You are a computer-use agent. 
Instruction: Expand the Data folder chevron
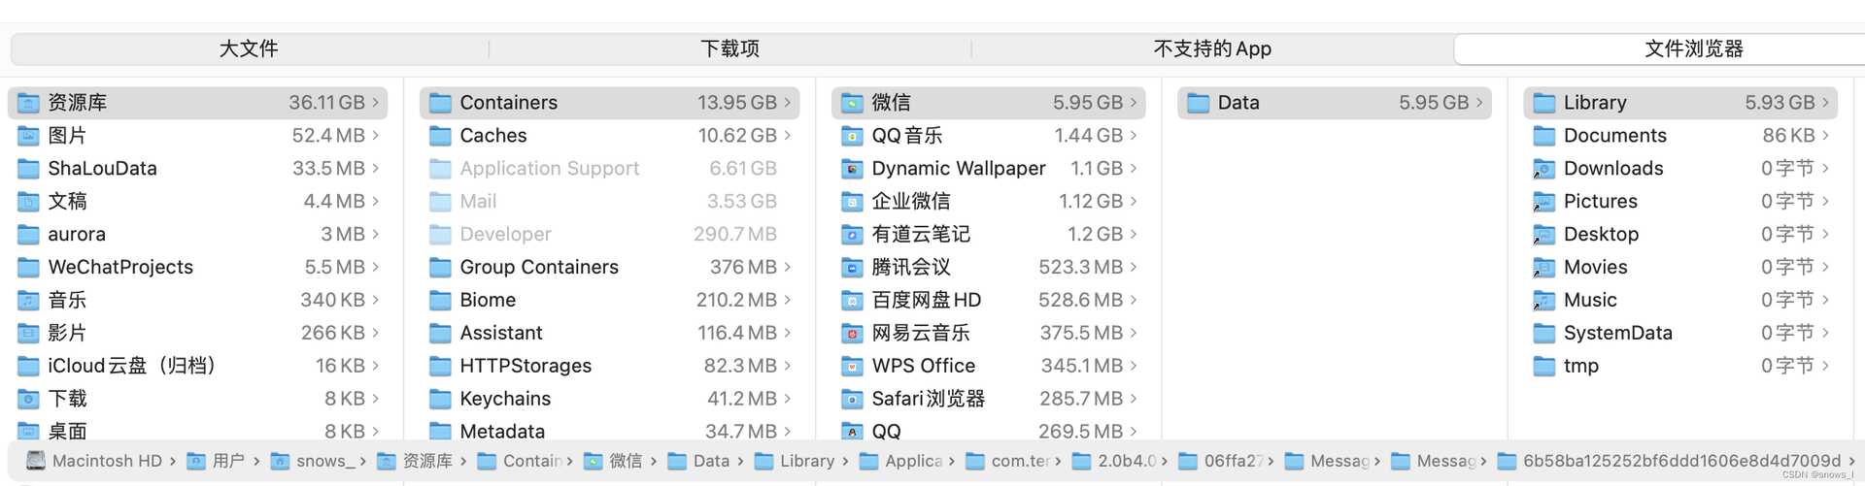click(1479, 103)
